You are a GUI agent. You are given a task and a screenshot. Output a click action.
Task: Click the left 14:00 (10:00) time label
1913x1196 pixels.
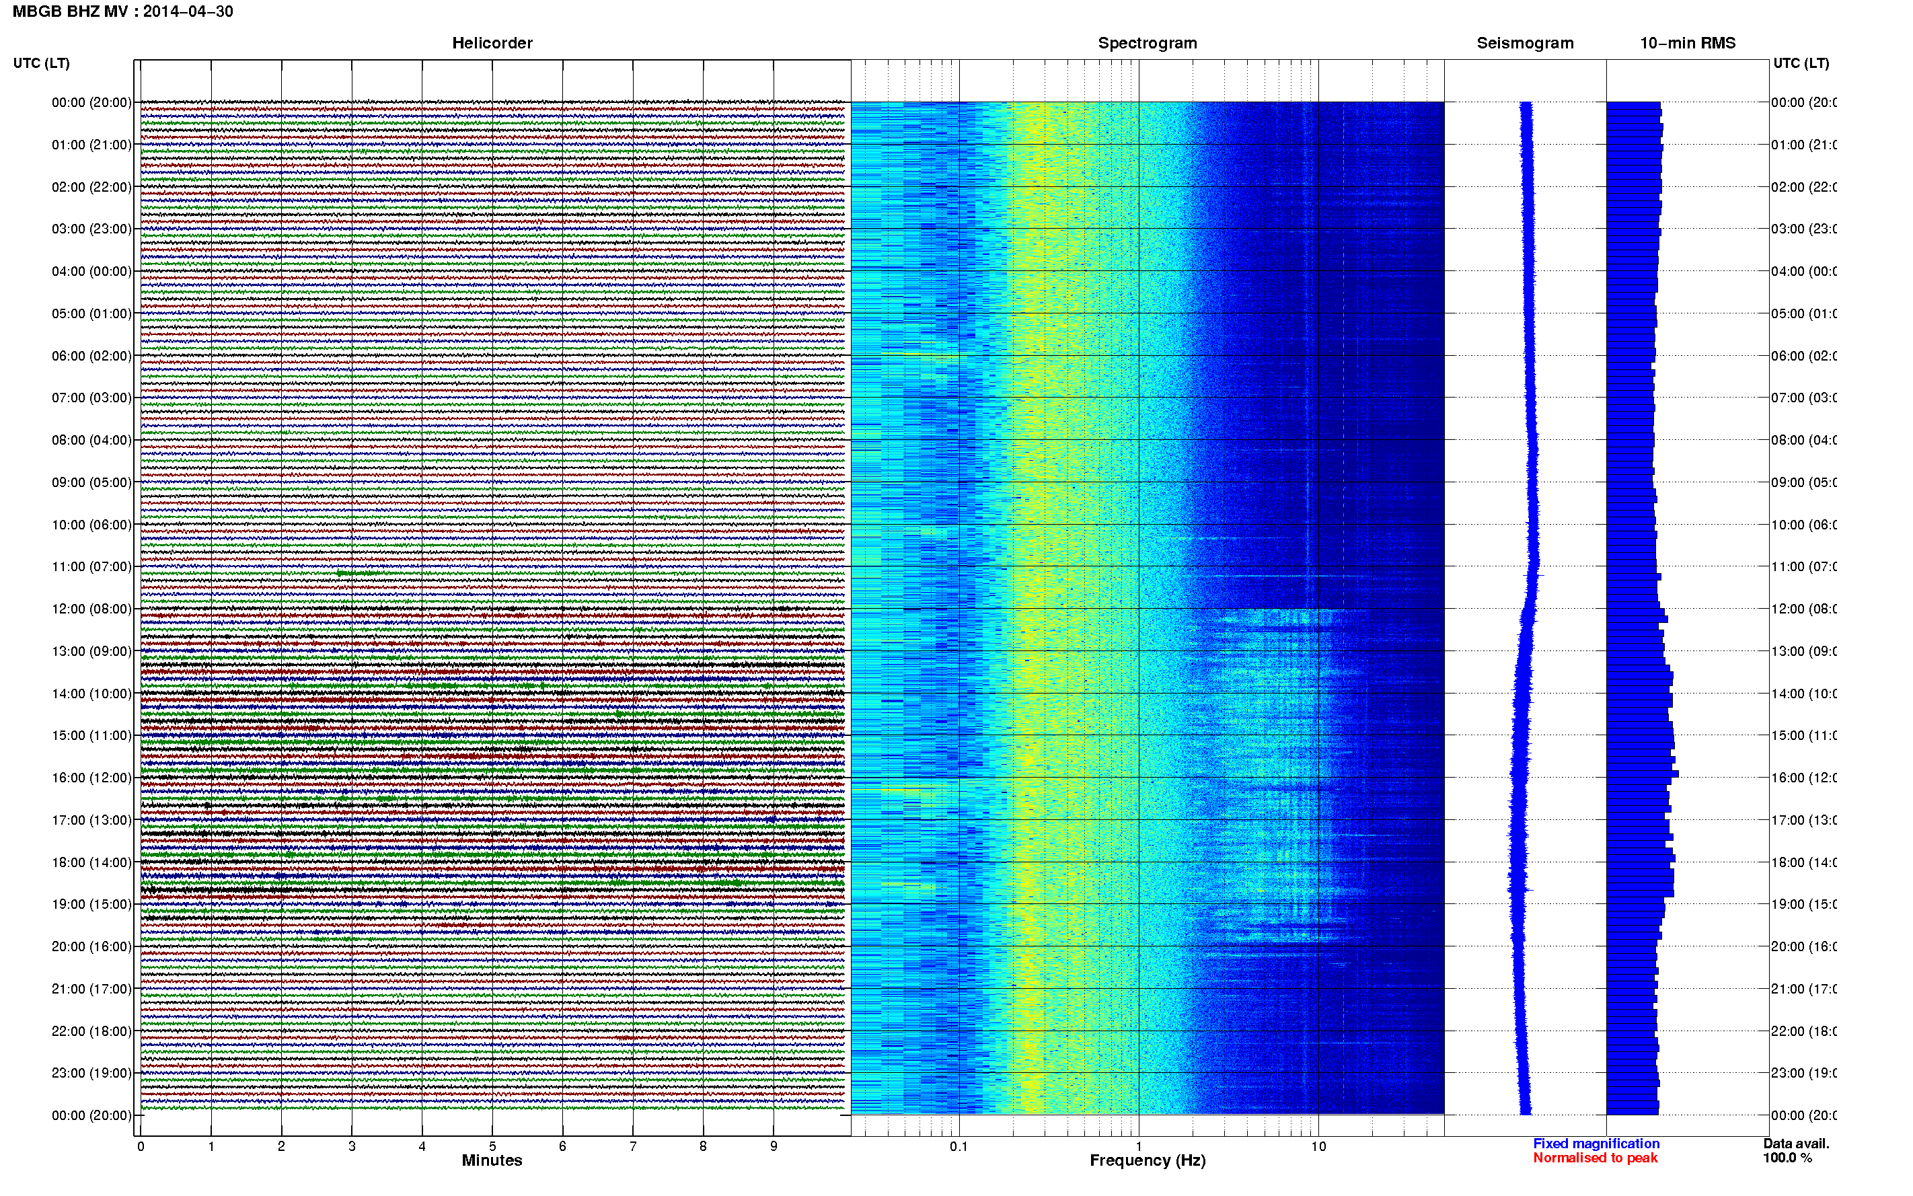[x=91, y=694]
